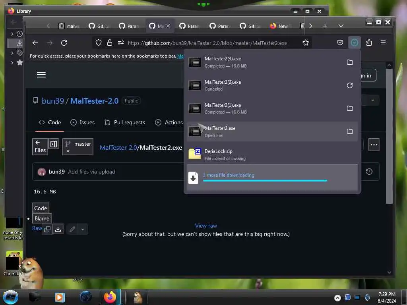Open the Pocket save icon
The height and width of the screenshot is (305, 407).
340,42
